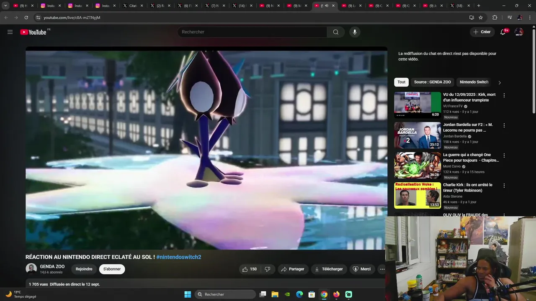Image resolution: width=536 pixels, height=301 pixels.
Task: Open Microsoft Store from the taskbar
Action: point(312,294)
